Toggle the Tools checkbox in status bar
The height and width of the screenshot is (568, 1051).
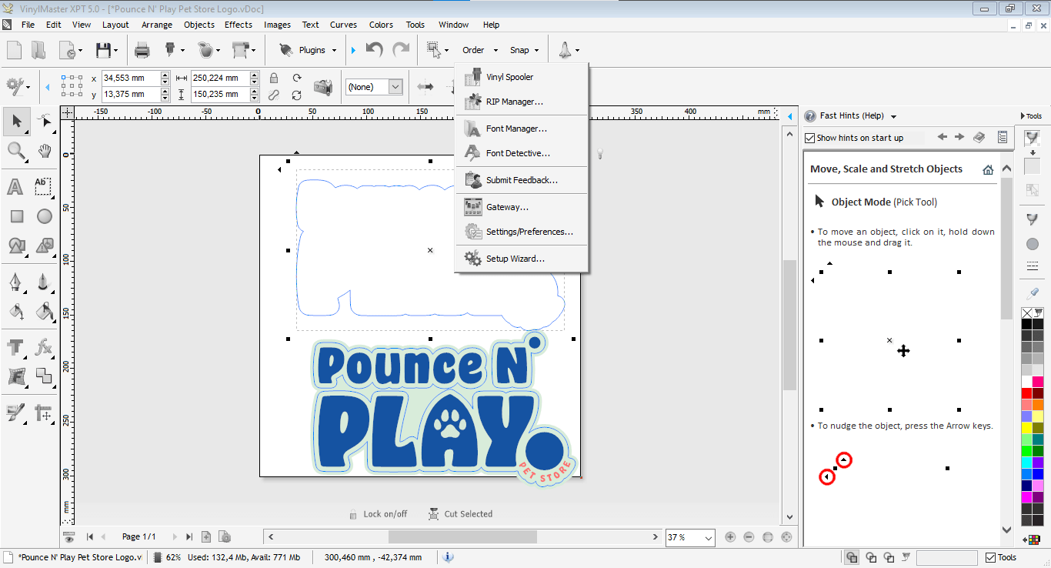[x=989, y=557]
